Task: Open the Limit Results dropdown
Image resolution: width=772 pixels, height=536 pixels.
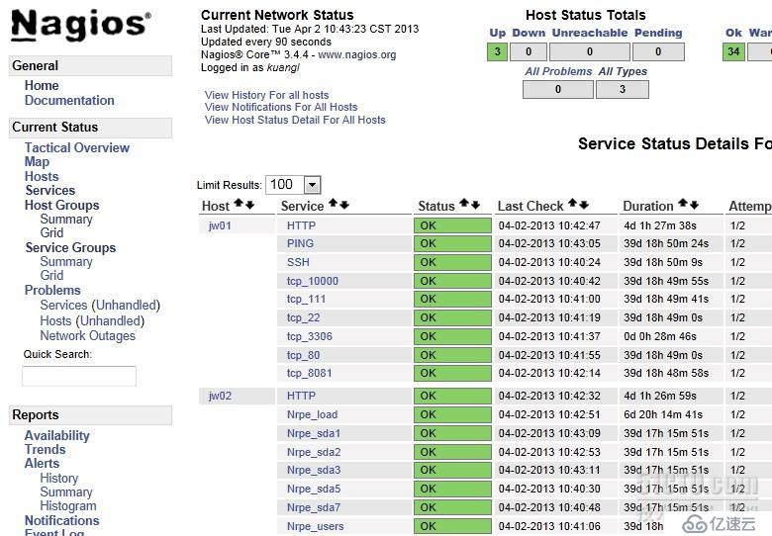Action: pyautogui.click(x=293, y=185)
